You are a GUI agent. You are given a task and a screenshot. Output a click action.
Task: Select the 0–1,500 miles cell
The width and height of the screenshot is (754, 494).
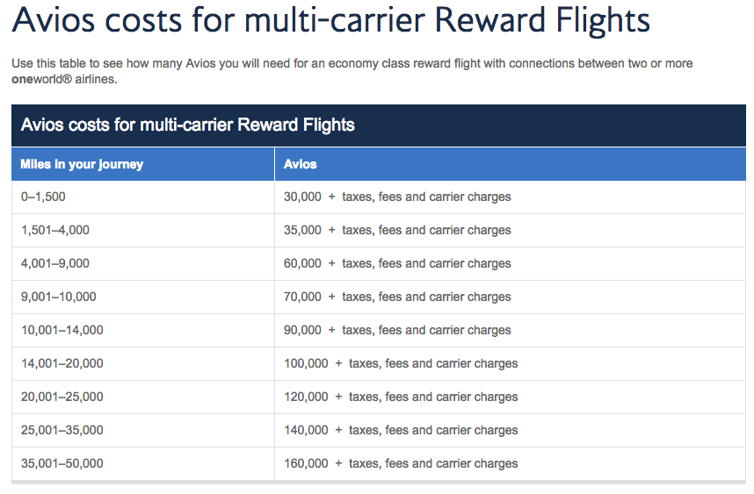coord(143,197)
